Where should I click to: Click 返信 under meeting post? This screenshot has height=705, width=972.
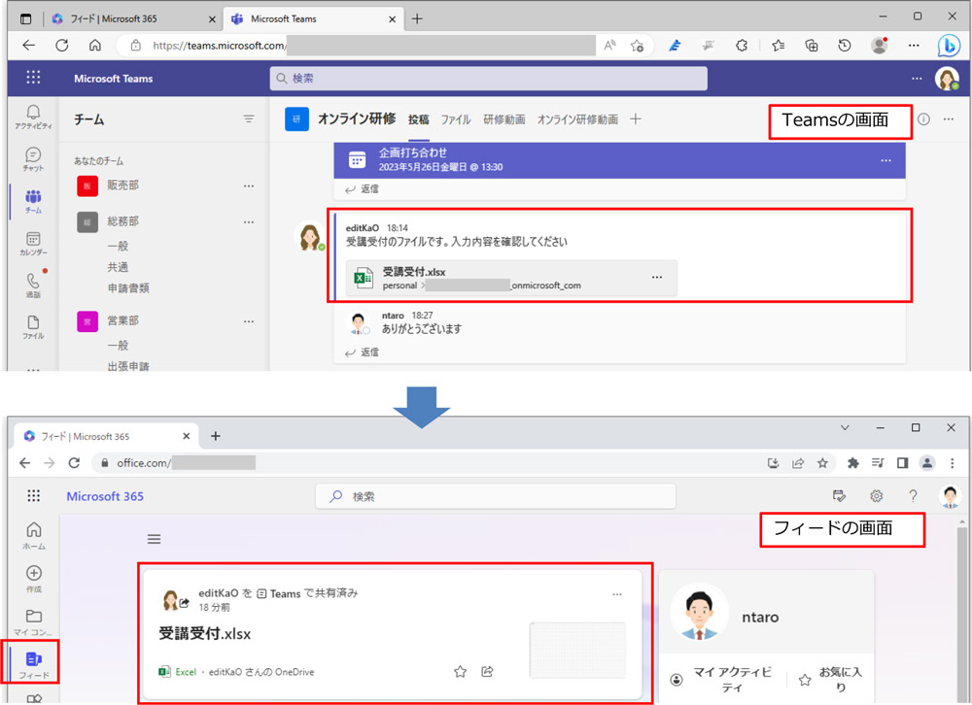click(362, 189)
